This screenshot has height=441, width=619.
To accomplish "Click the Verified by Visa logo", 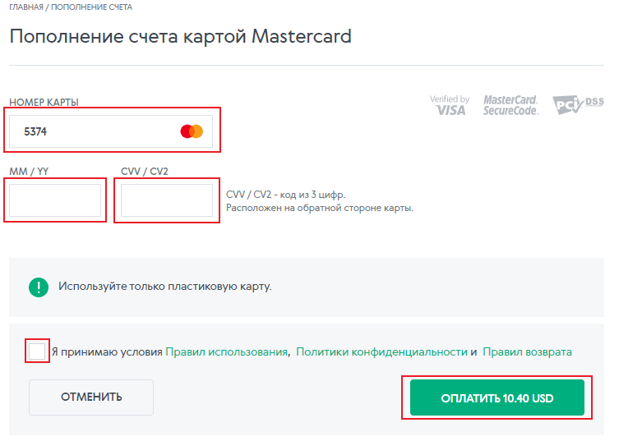I will click(449, 105).
